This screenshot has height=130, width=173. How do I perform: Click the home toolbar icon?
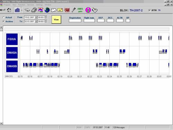click(x=9, y=10)
